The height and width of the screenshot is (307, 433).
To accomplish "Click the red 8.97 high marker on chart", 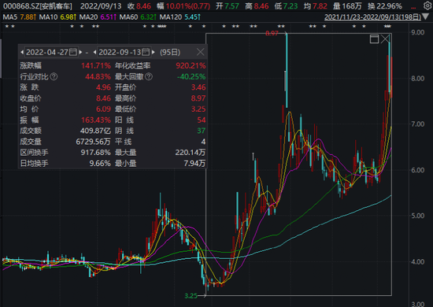I will (x=272, y=33).
